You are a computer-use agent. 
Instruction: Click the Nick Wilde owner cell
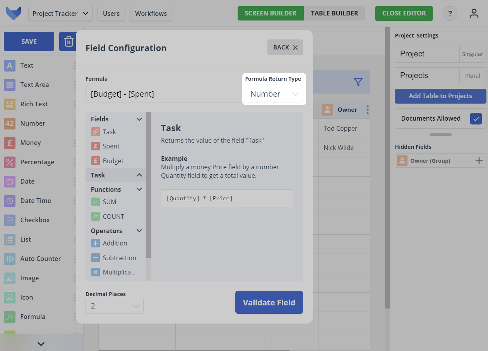click(x=344, y=148)
